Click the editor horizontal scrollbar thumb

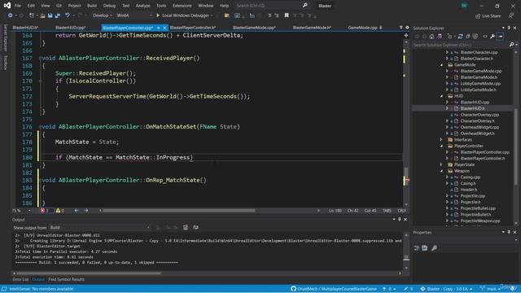tap(179, 210)
